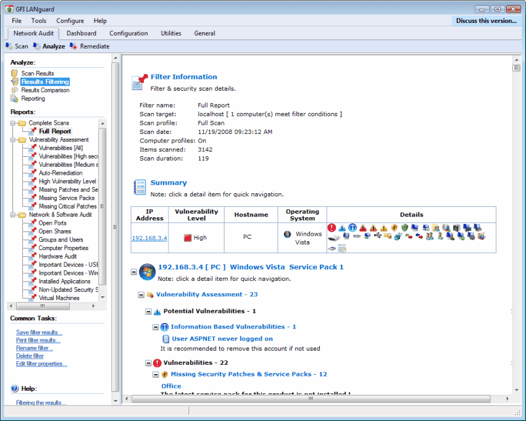Select Missing Service Packs report
This screenshot has width=526, height=421.
tap(67, 198)
